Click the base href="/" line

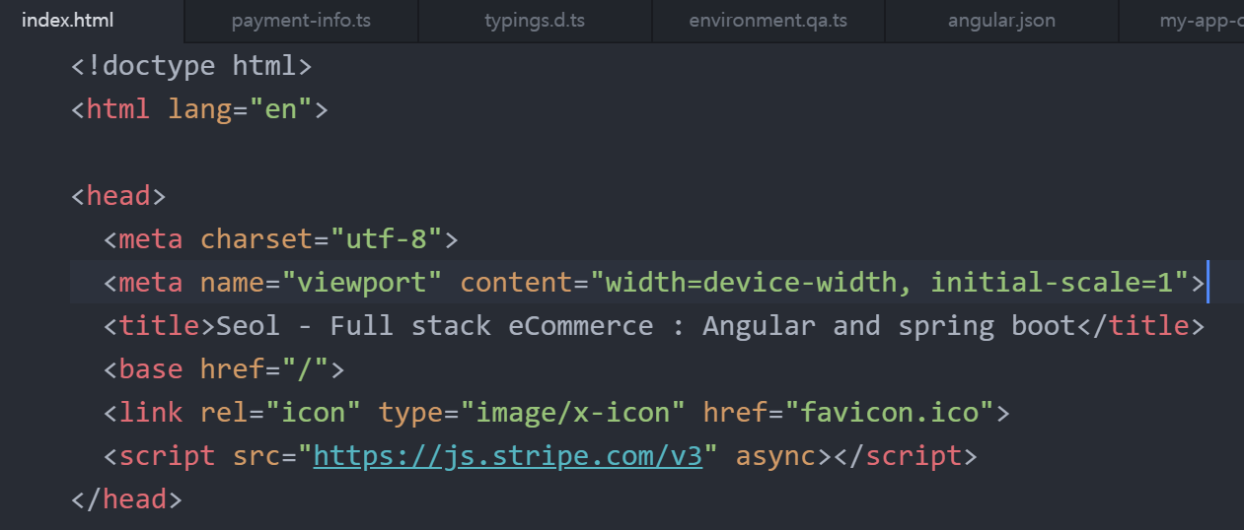pyautogui.click(x=224, y=369)
